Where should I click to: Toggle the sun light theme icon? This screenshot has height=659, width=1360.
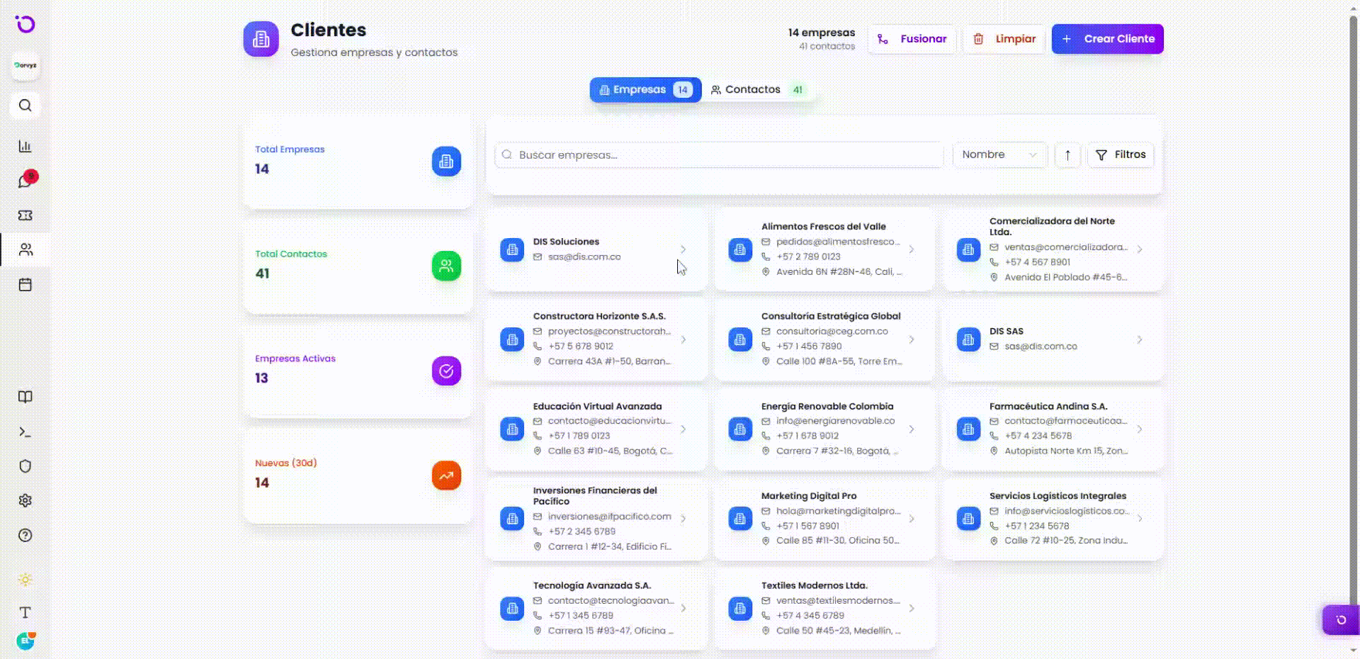[x=25, y=580]
